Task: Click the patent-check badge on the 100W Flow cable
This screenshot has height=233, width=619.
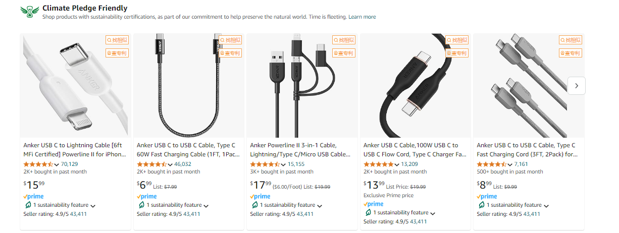Action: point(457,53)
